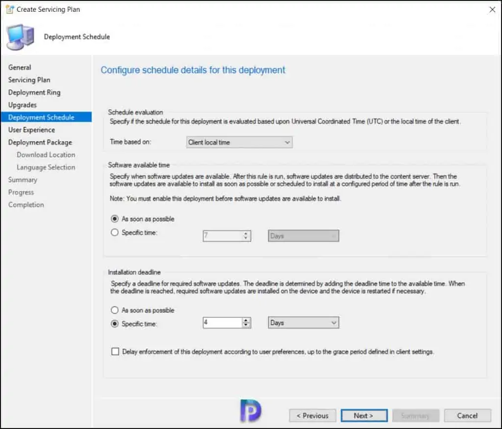Click the Completion step in sidebar
This screenshot has height=429, width=502.
[x=26, y=204]
